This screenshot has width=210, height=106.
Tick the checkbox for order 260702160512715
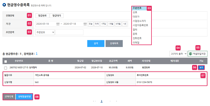(6, 68)
